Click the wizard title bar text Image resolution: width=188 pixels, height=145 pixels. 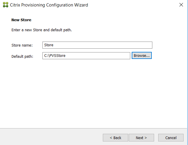click(x=49, y=5)
